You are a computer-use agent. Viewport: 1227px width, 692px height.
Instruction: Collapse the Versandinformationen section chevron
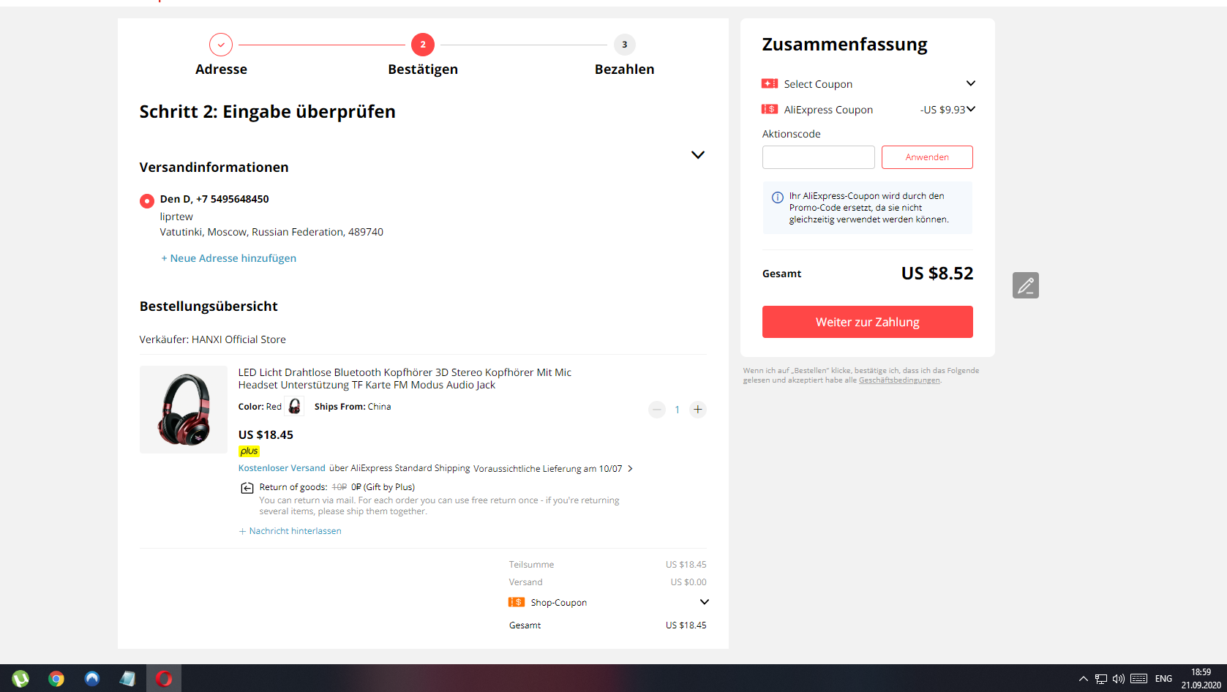tap(698, 155)
